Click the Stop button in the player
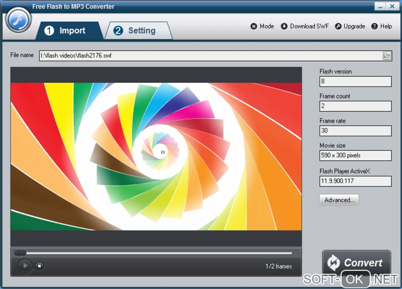This screenshot has width=402, height=289. tap(39, 266)
